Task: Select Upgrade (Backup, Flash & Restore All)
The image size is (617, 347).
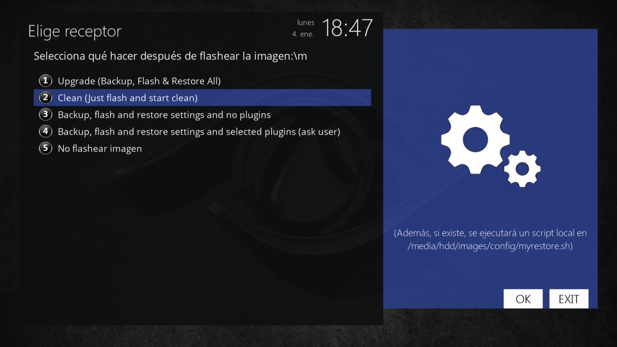Action: coord(139,81)
